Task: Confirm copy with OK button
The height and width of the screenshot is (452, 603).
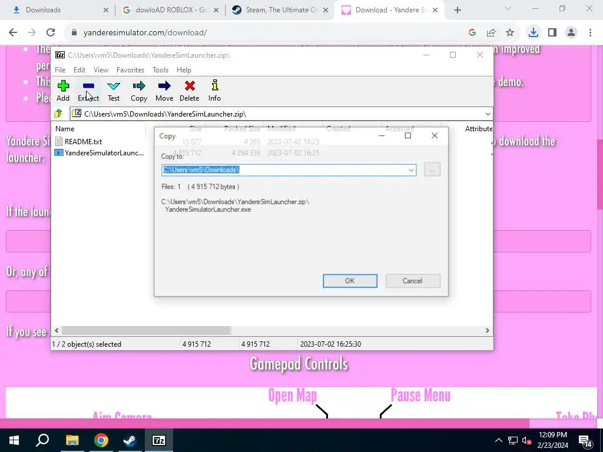Action: click(x=350, y=281)
